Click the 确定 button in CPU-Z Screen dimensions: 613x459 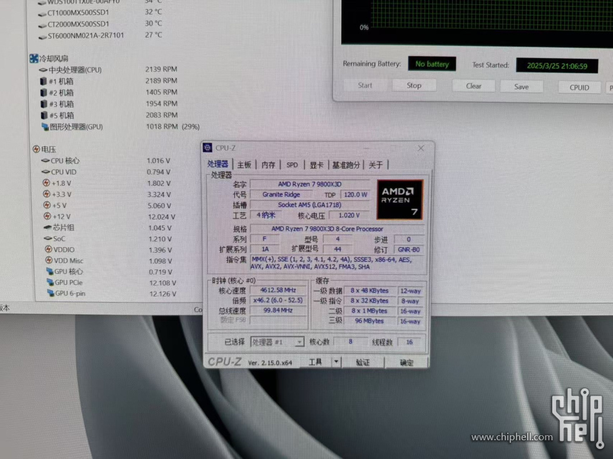pos(406,363)
